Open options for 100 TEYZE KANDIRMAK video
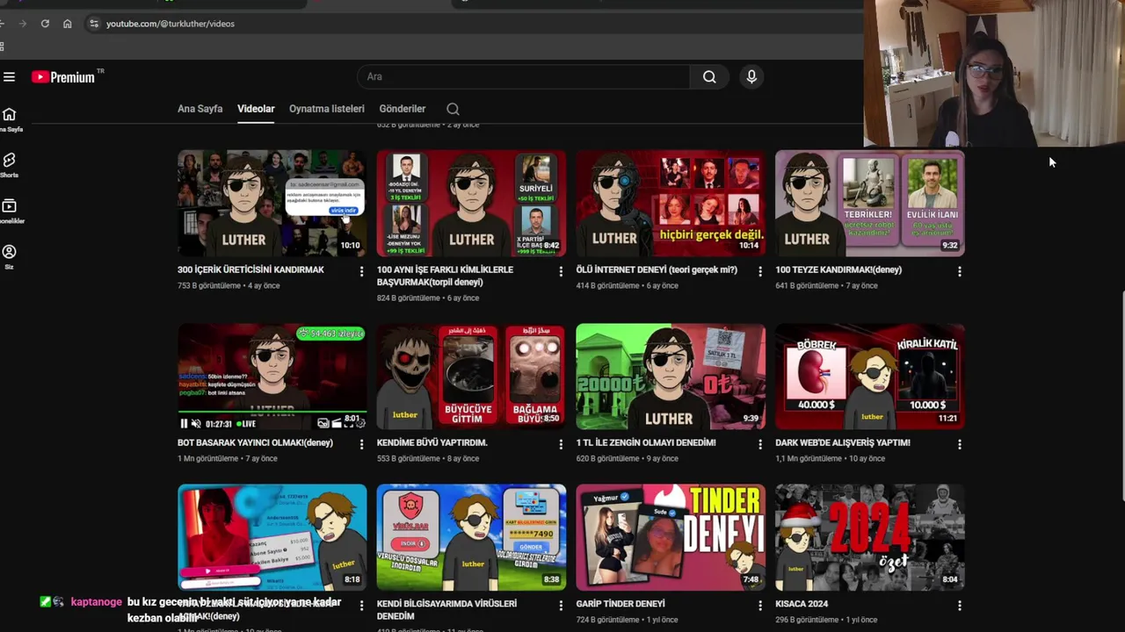 [960, 271]
